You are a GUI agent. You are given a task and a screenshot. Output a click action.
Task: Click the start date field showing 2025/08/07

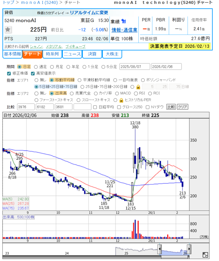(x=135, y=67)
